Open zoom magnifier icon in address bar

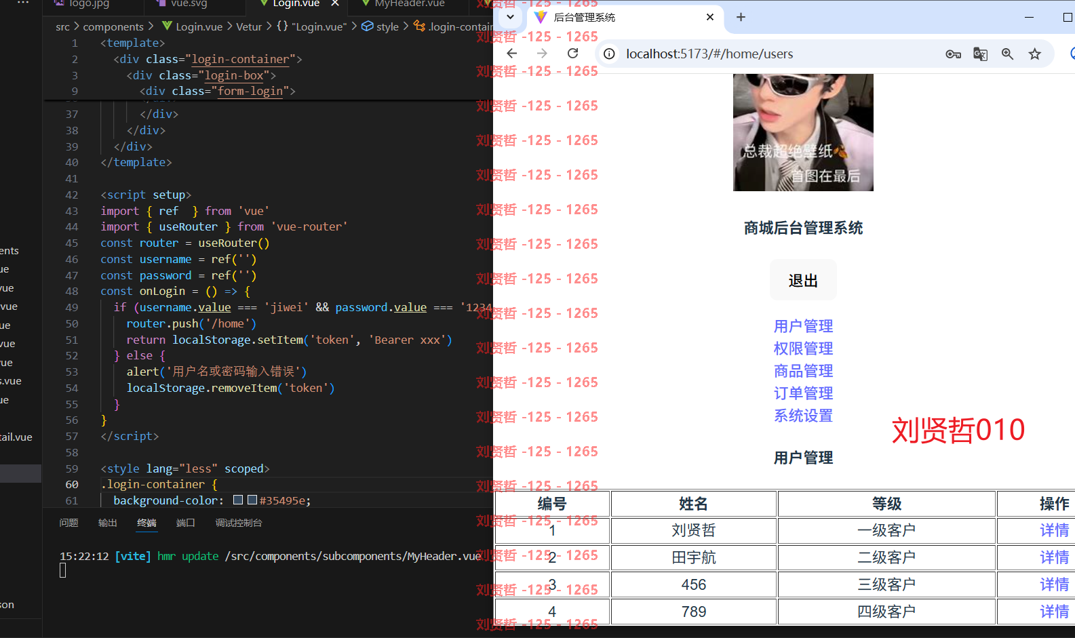coord(1007,54)
